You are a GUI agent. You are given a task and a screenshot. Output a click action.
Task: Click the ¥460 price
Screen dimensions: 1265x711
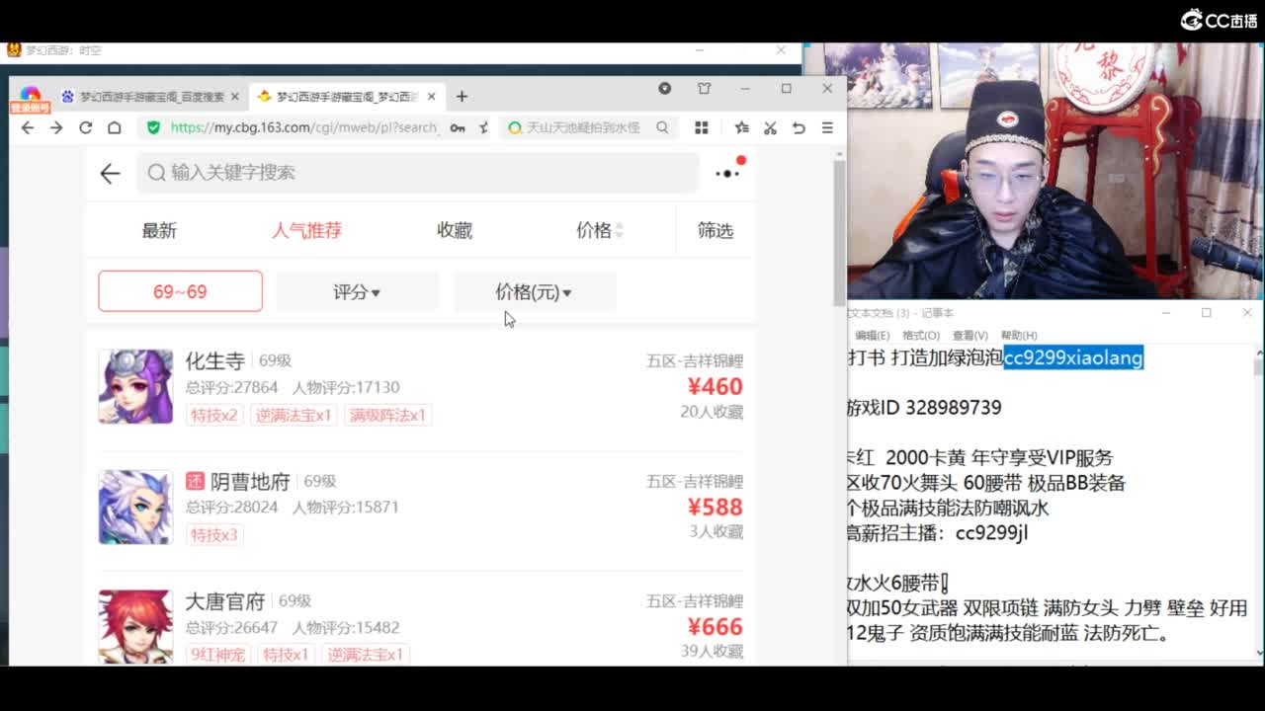pos(715,386)
